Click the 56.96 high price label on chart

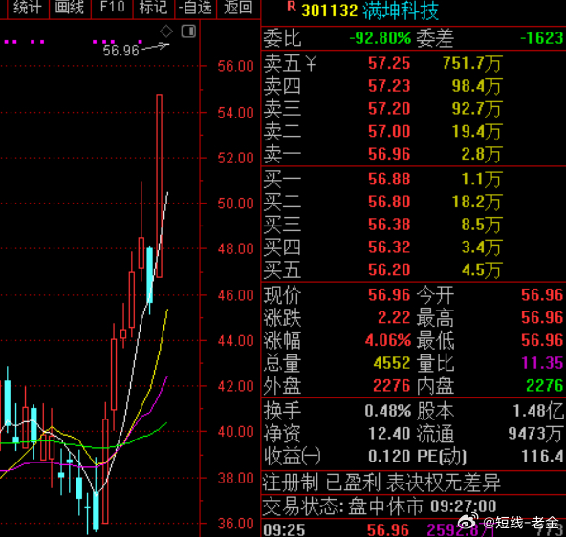coord(120,51)
